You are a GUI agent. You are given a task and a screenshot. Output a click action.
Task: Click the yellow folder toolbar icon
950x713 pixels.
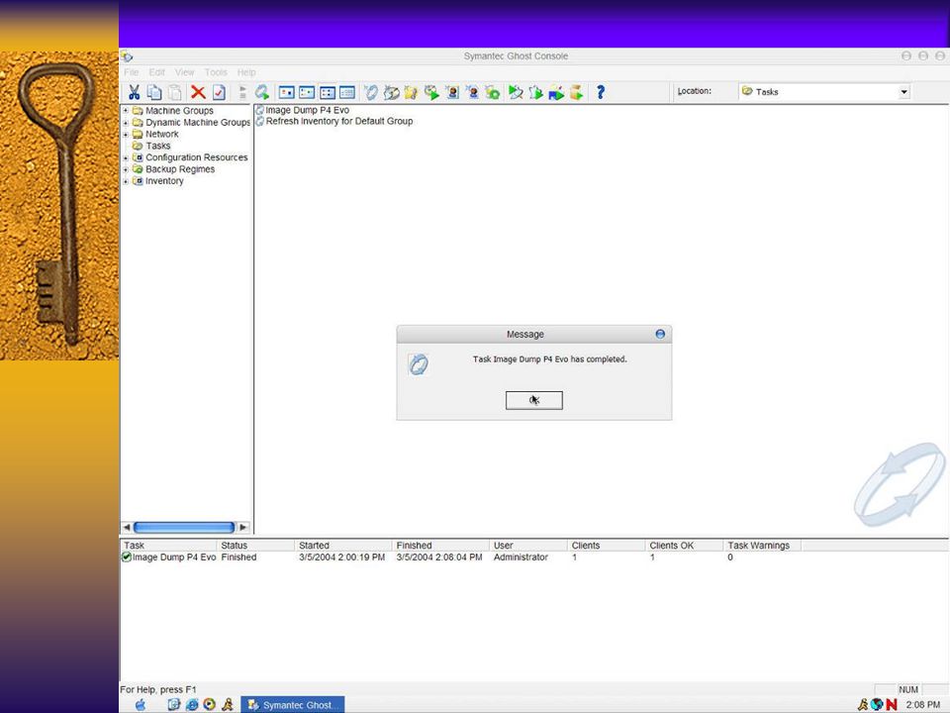pos(412,92)
